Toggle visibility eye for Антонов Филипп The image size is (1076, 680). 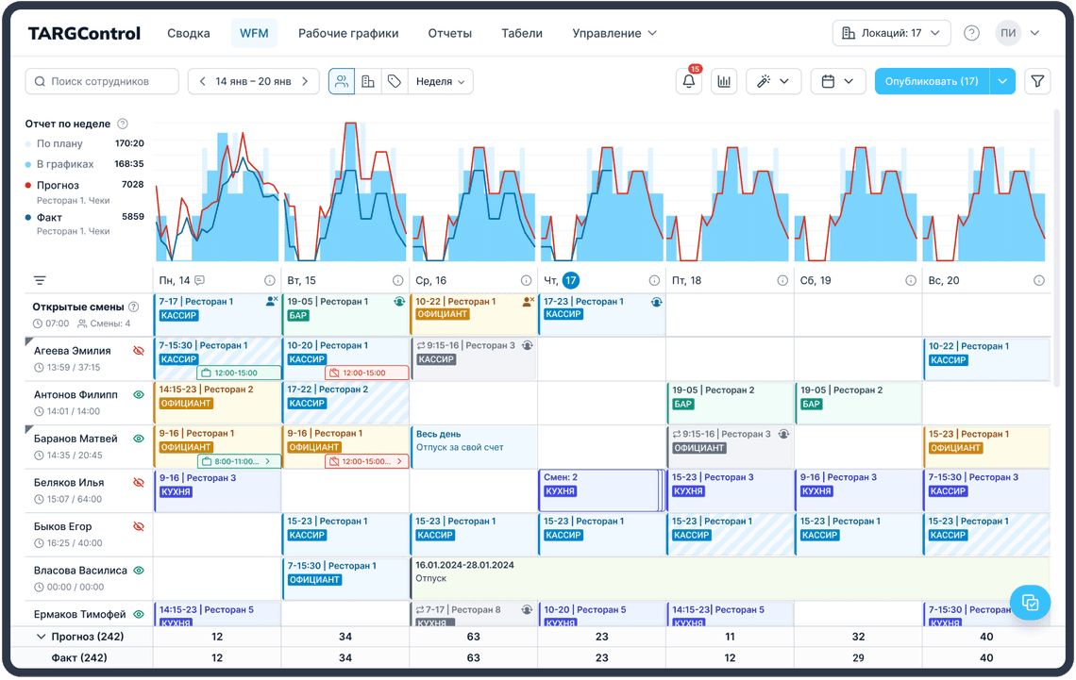[x=139, y=395]
